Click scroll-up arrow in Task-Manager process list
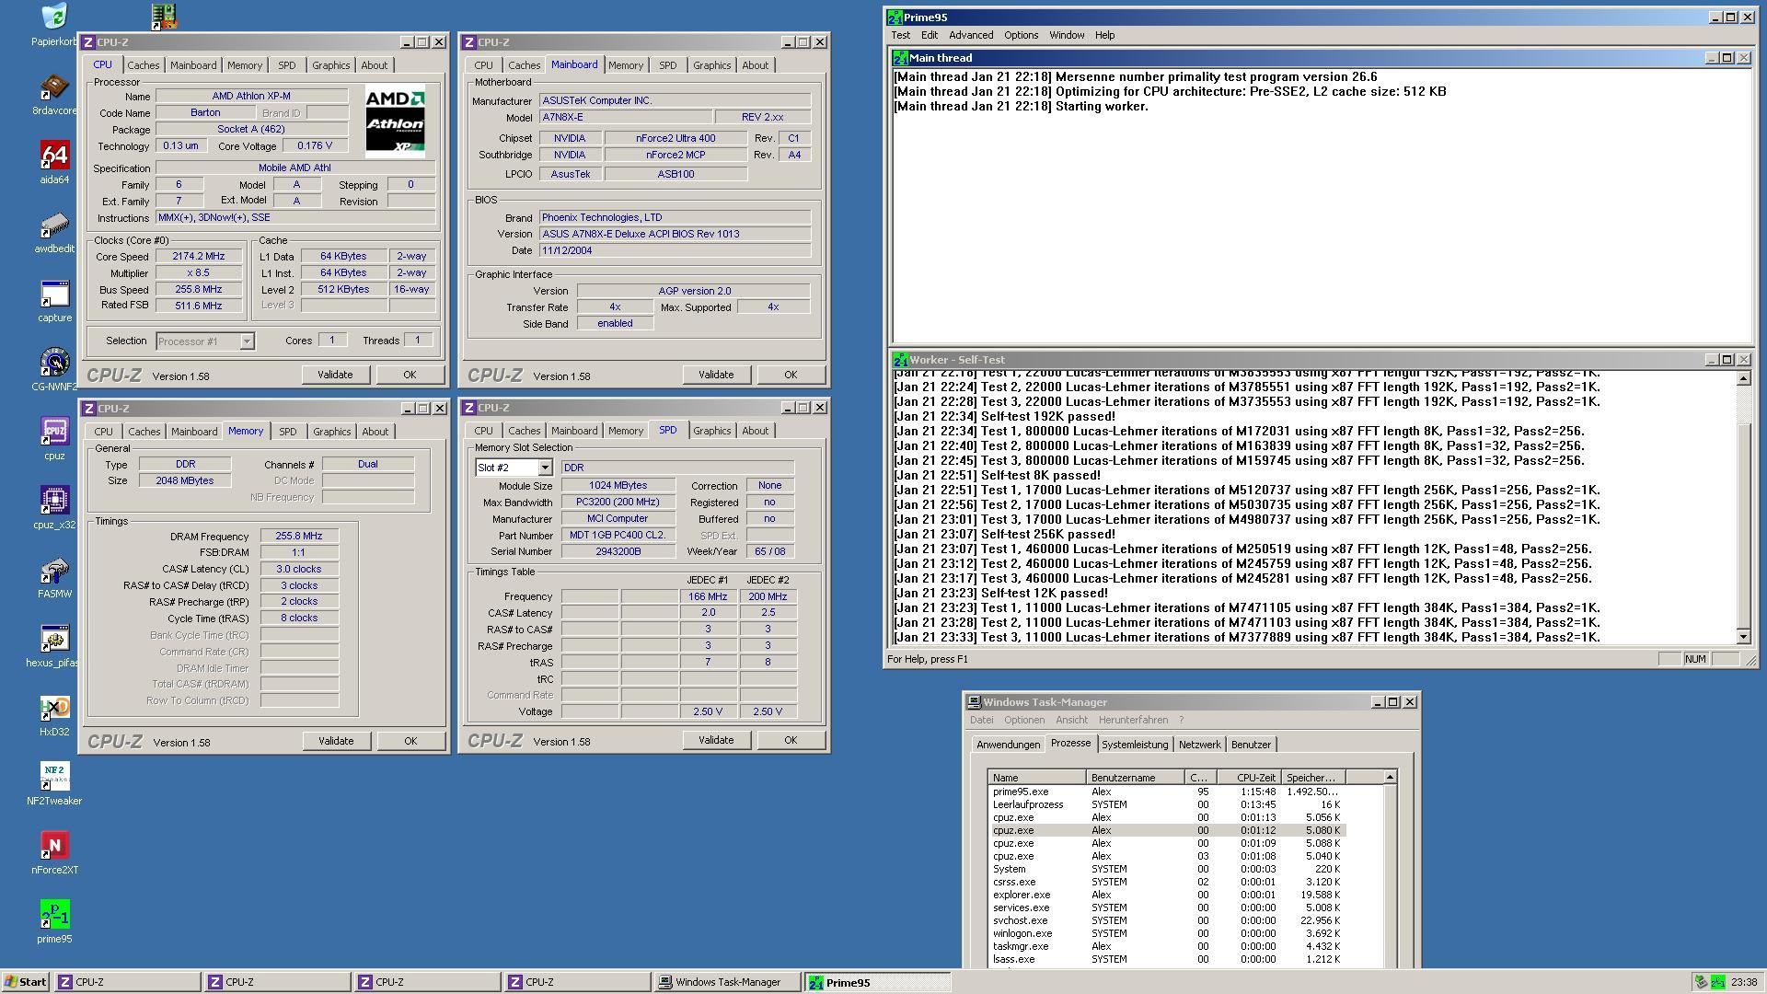1767x994 pixels. click(1390, 778)
